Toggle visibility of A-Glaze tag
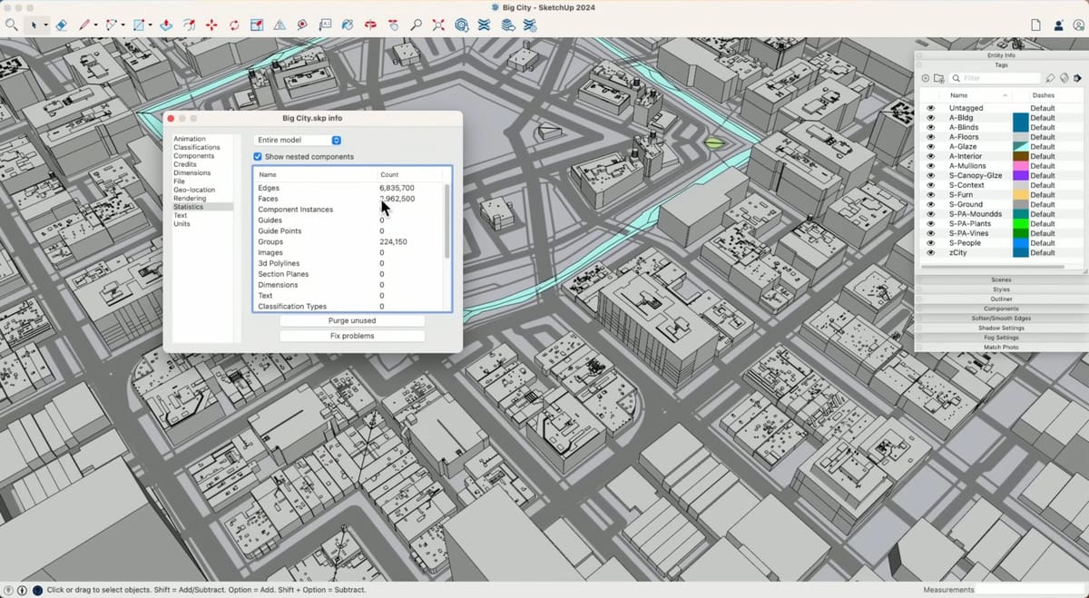This screenshot has width=1089, height=598. [x=930, y=147]
